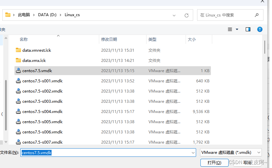Click the centos7.5-s002.vmdk disk icon
The image size is (272, 168).
[x=18, y=91]
